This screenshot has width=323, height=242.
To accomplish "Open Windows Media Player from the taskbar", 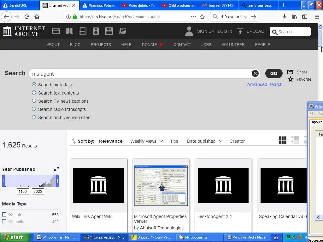I will click(x=247, y=237).
